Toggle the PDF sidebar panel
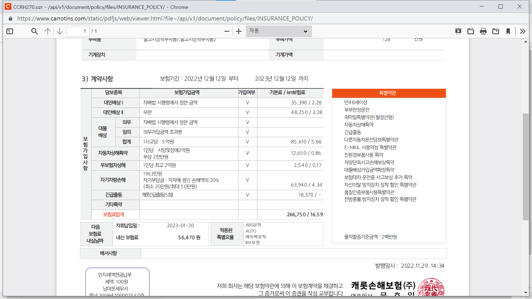532x299 pixels. tap(10, 31)
